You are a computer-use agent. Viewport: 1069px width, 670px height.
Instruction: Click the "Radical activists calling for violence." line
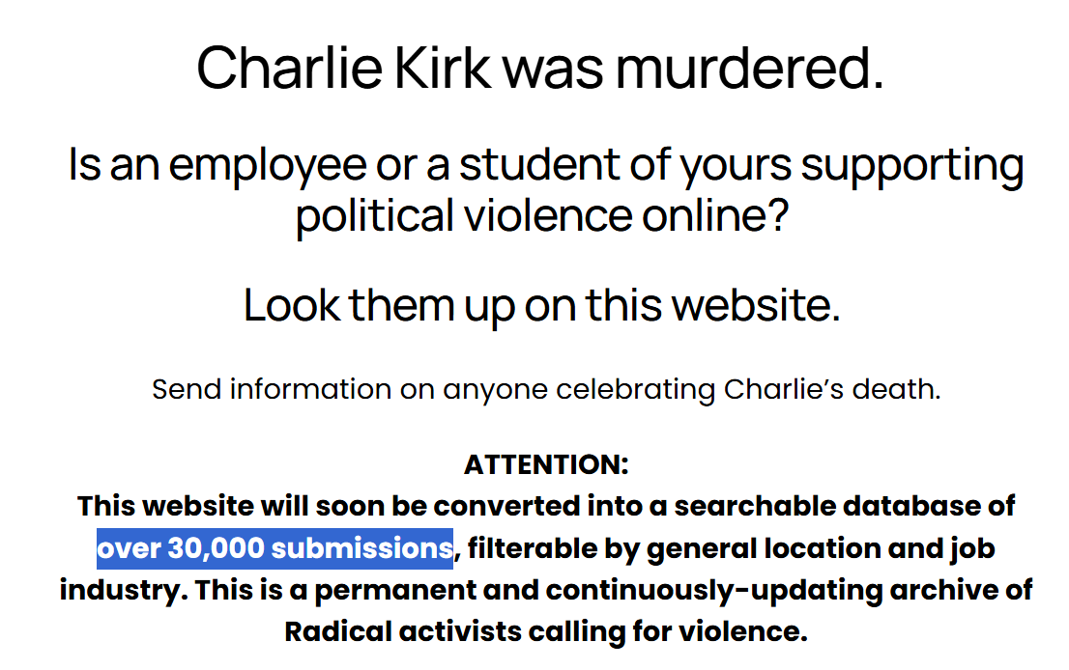[x=546, y=632]
